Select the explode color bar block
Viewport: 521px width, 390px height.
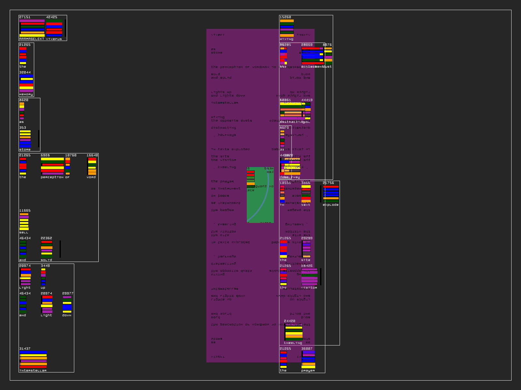coord(331,194)
